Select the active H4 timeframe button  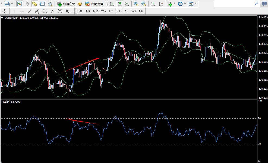pos(118,11)
